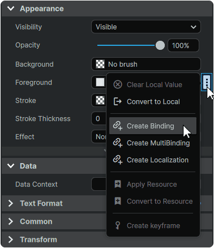Choose Apply Resource menu entry
Image resolution: width=214 pixels, height=248 pixels.
[x=153, y=184]
